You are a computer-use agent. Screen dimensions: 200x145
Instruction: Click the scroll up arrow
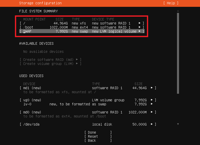click(x=178, y=11)
